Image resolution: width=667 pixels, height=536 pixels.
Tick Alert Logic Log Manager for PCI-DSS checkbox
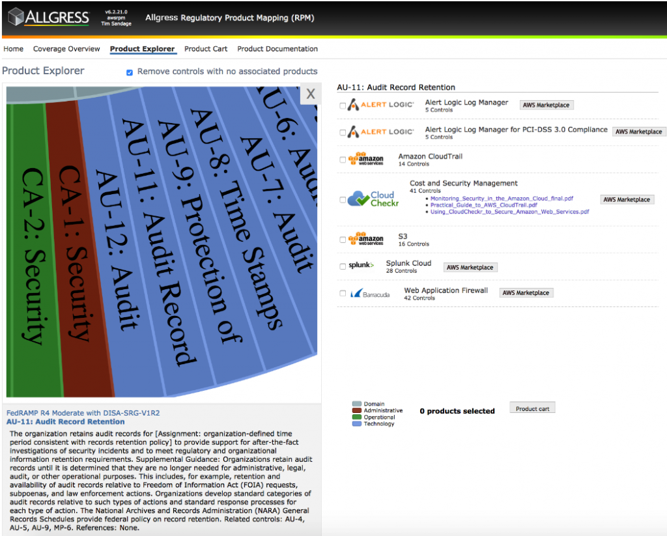click(x=343, y=133)
